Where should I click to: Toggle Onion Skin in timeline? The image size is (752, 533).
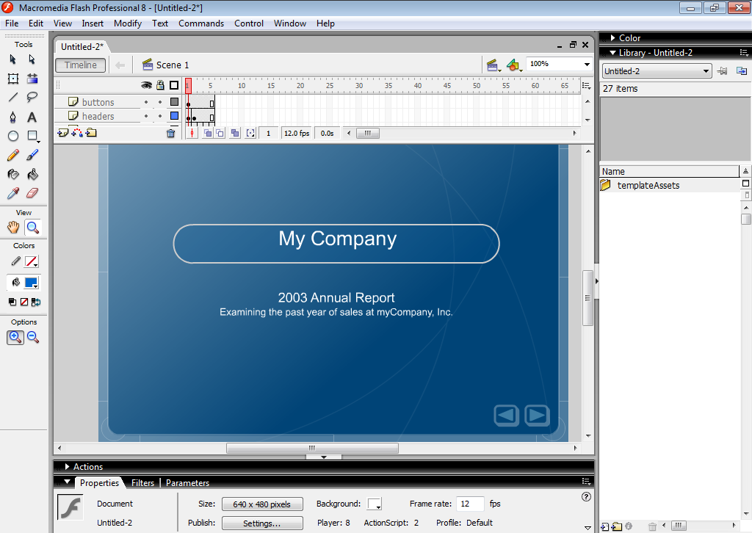208,134
